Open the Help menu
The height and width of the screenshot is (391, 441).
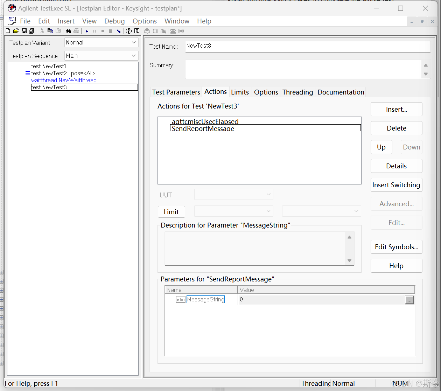click(204, 21)
